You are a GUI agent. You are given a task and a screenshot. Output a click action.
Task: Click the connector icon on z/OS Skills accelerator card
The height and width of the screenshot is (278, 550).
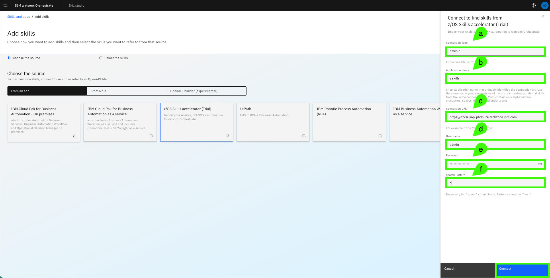[227, 136]
